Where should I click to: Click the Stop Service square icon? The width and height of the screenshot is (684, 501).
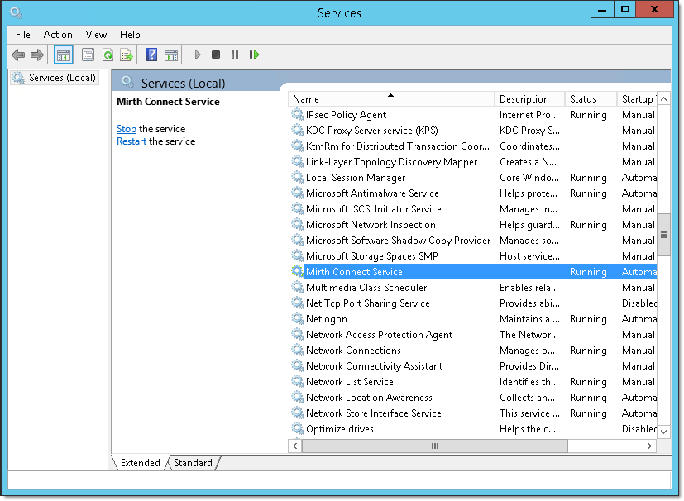tap(216, 55)
